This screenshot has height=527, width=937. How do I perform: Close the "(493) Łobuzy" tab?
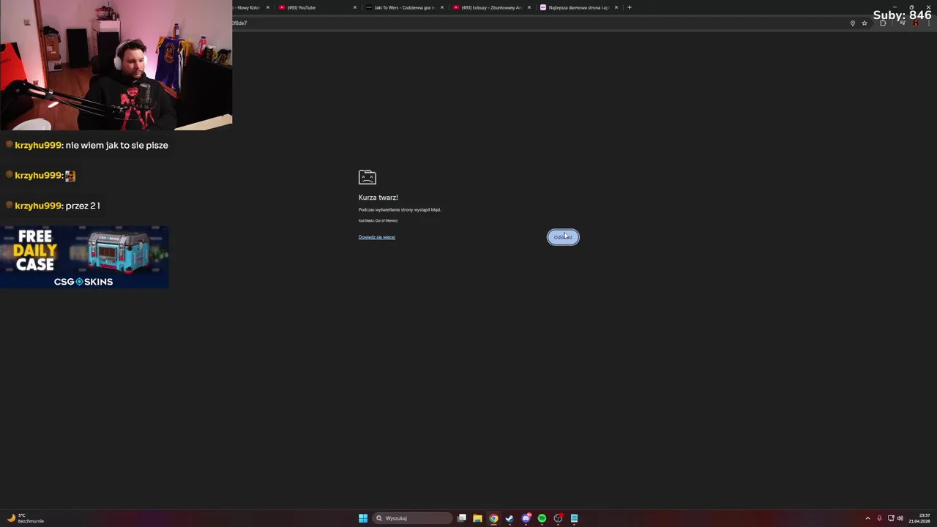[x=529, y=7]
